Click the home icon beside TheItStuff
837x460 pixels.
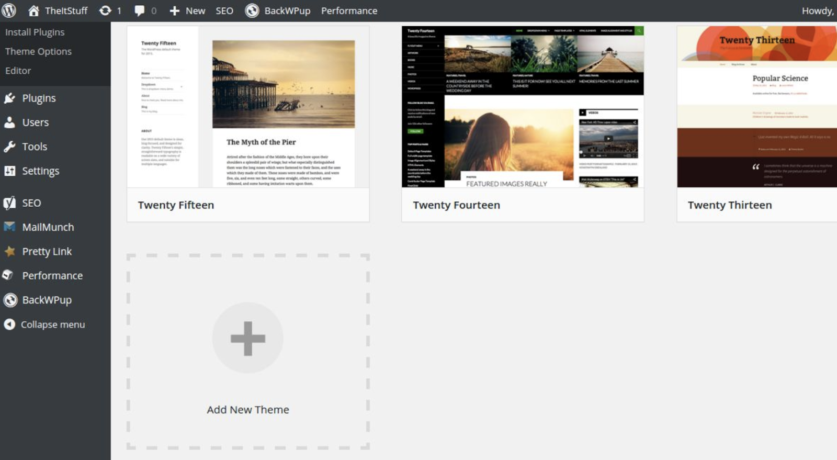(33, 10)
